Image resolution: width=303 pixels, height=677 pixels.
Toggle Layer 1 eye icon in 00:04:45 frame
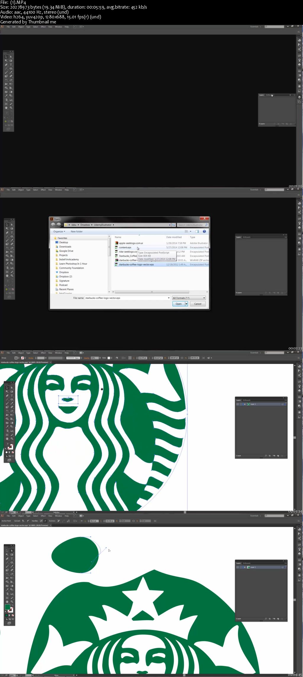pyautogui.click(x=238, y=567)
